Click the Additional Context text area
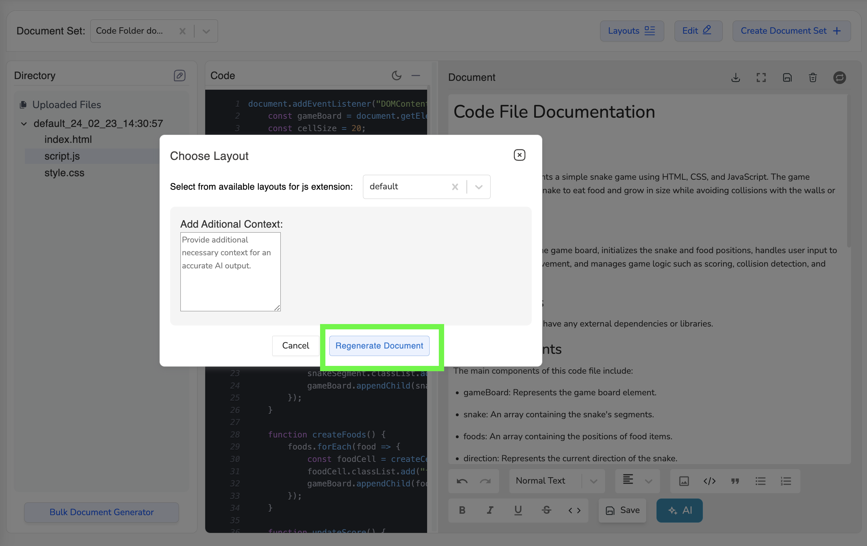This screenshot has width=867, height=546. 230,272
